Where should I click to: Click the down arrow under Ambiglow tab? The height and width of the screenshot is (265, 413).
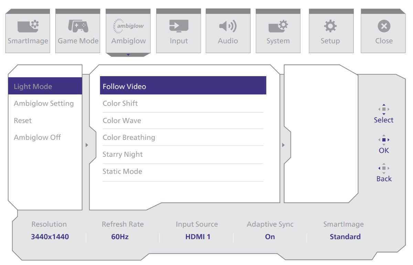[x=128, y=54]
